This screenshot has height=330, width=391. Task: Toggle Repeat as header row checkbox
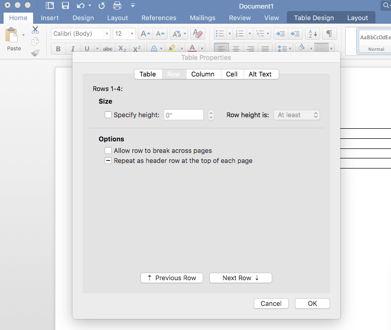[108, 160]
